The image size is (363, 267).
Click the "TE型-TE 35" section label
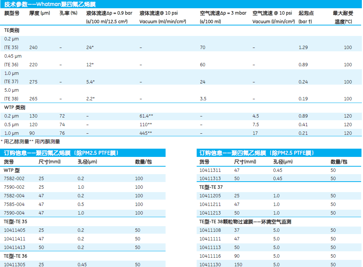tap(15, 222)
